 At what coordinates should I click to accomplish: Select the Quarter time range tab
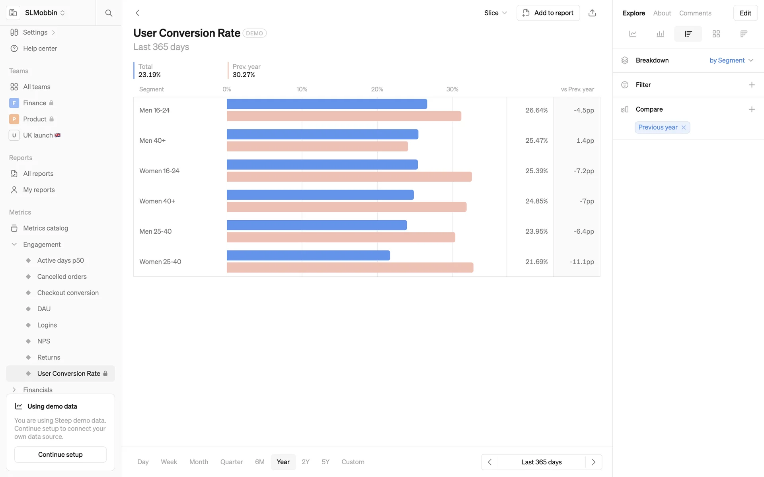[231, 462]
